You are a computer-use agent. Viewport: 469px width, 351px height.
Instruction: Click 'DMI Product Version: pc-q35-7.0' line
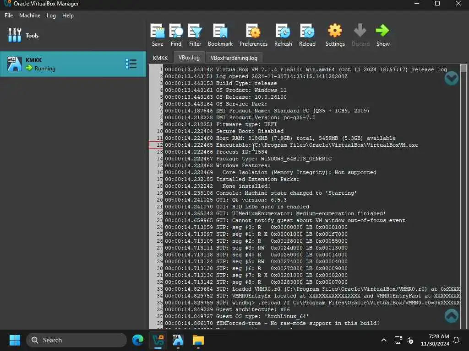240,117
